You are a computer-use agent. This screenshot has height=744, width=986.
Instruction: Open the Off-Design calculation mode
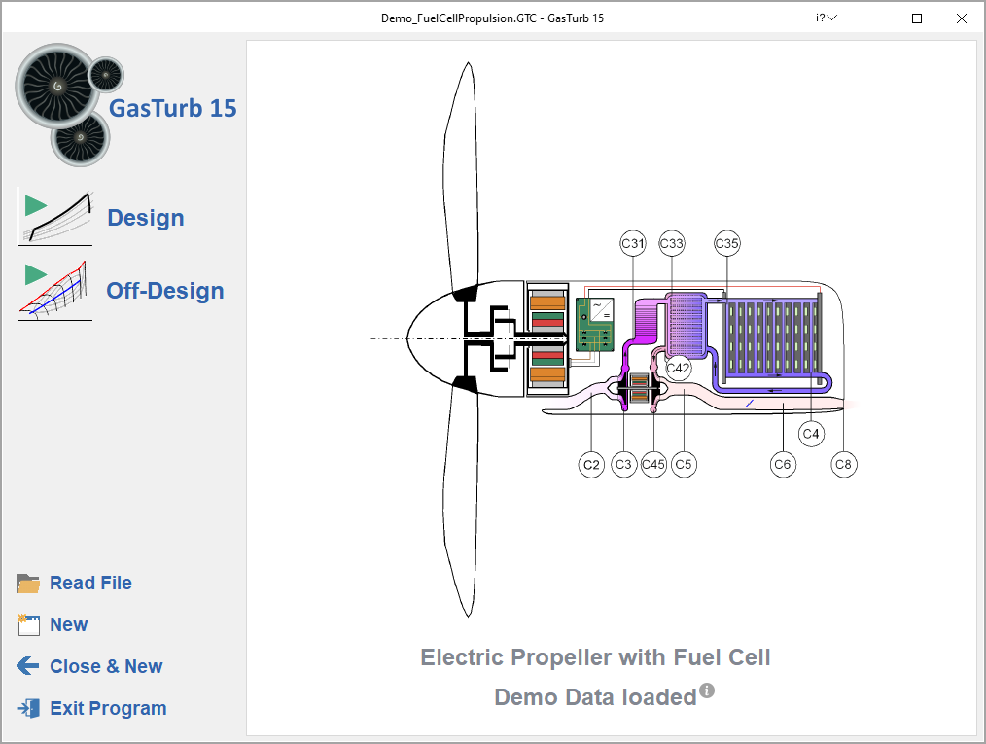pos(165,291)
